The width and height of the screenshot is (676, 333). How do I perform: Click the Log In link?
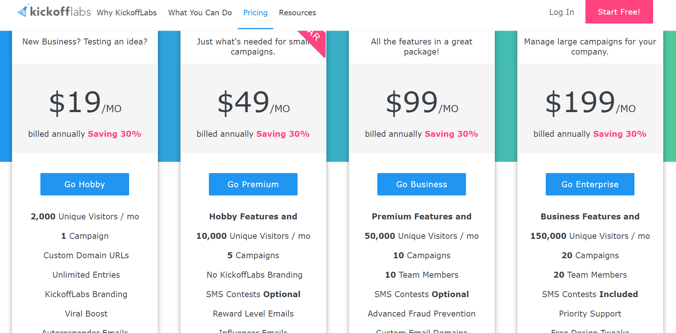(x=561, y=12)
